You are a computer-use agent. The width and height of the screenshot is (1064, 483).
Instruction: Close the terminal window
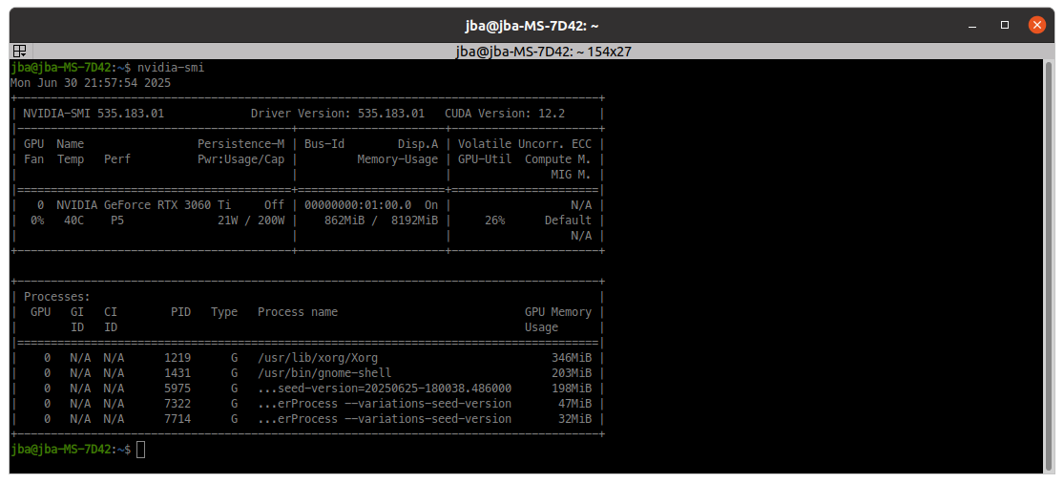(1035, 25)
